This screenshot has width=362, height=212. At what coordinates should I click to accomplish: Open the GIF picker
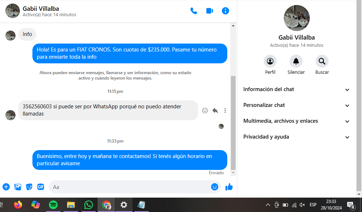pos(41,187)
